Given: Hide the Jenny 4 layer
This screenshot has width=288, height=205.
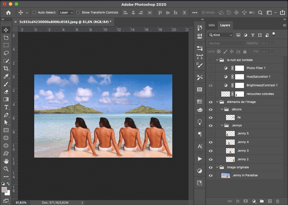Looking at the screenshot, I should click(x=210, y=142).
